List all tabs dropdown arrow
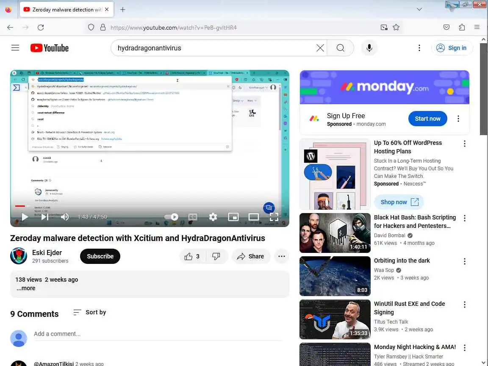Screen dimensions: 488x366 point(419,9)
